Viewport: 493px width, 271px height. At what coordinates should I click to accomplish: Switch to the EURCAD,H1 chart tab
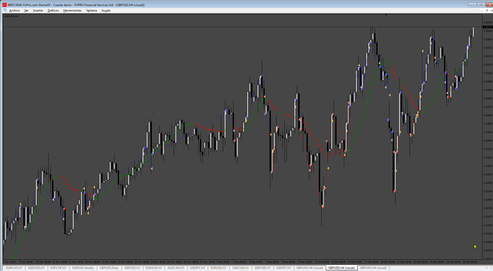point(14,268)
